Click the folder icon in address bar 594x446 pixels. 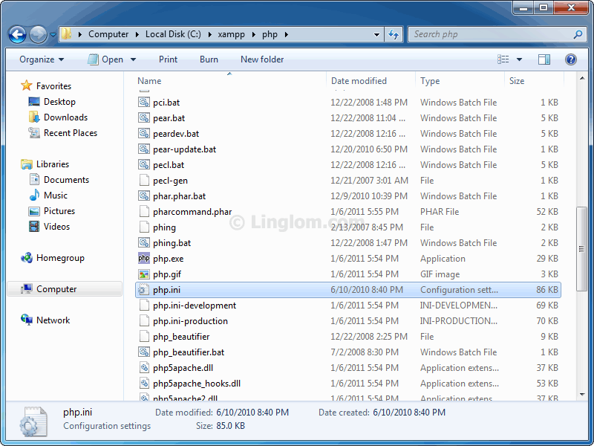tap(66, 34)
